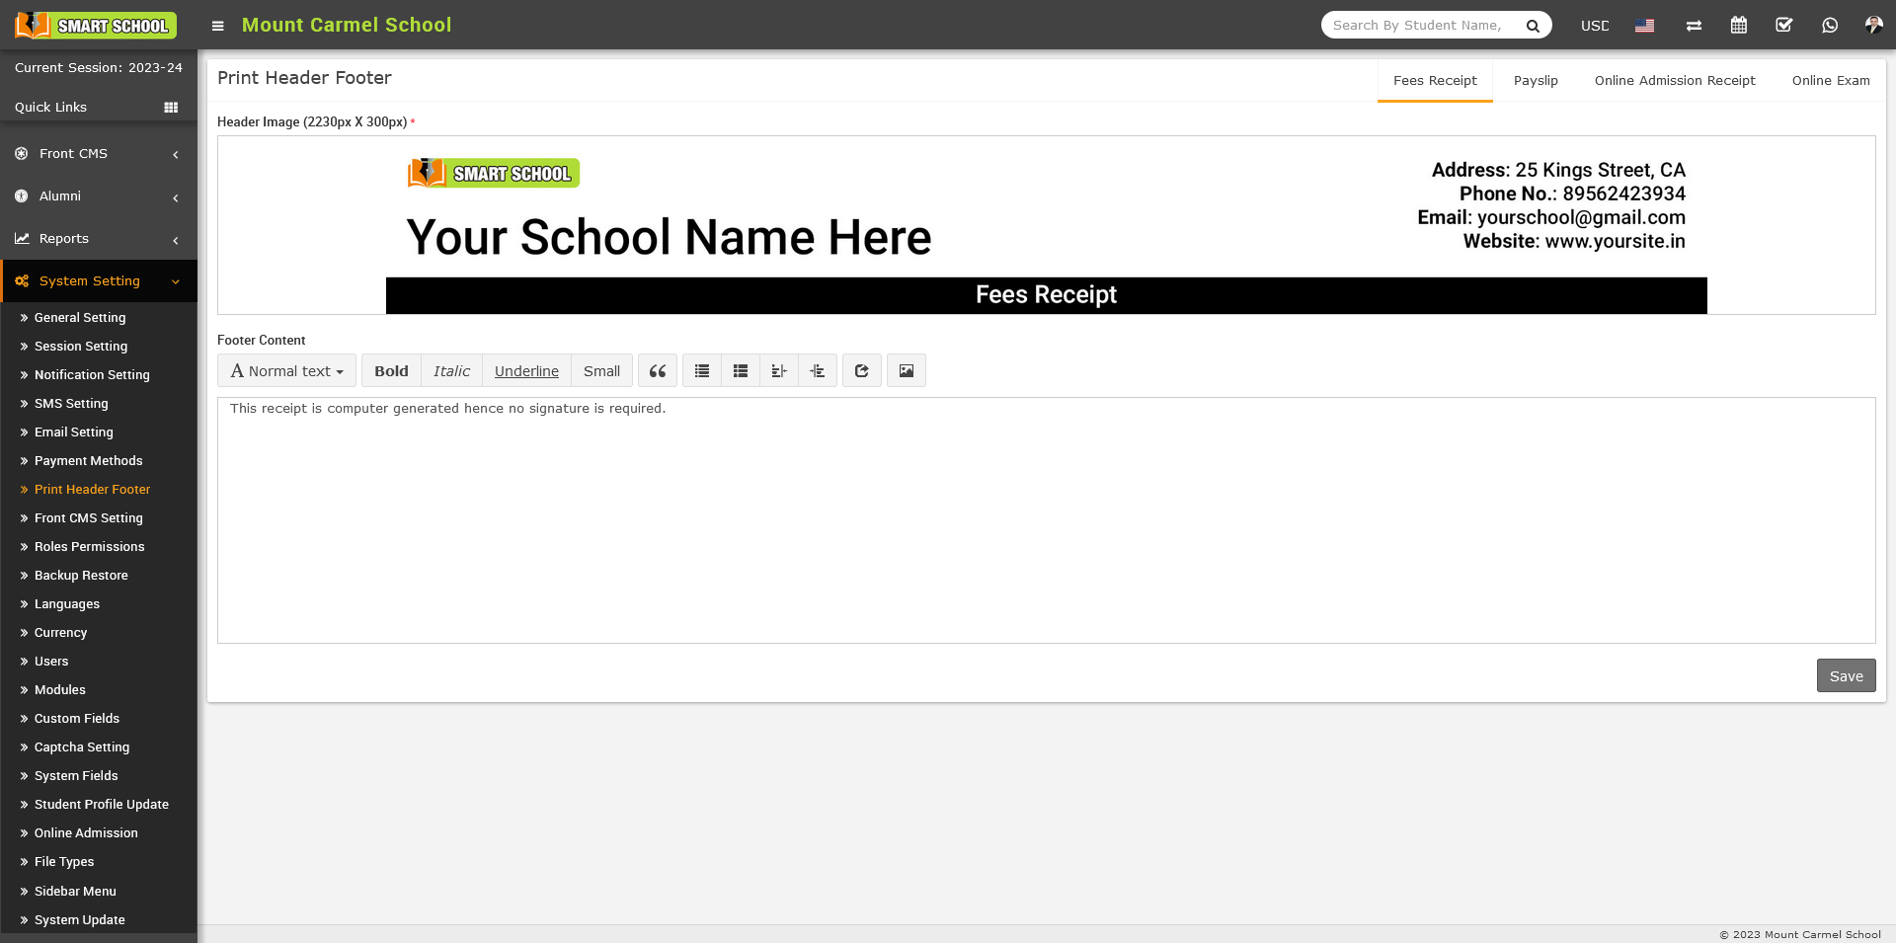This screenshot has width=1896, height=943.
Task: Open WhatsApp icon in the header
Action: pyautogui.click(x=1830, y=26)
